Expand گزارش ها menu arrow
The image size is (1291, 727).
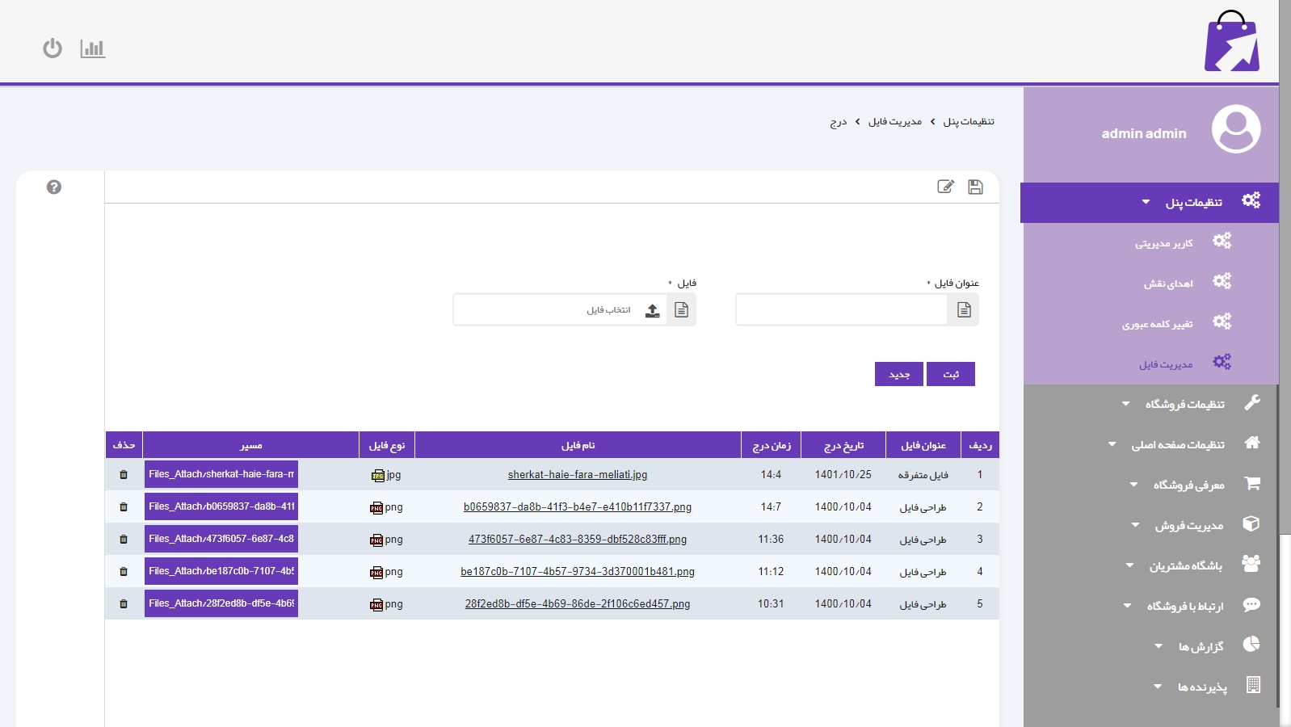pyautogui.click(x=1159, y=646)
